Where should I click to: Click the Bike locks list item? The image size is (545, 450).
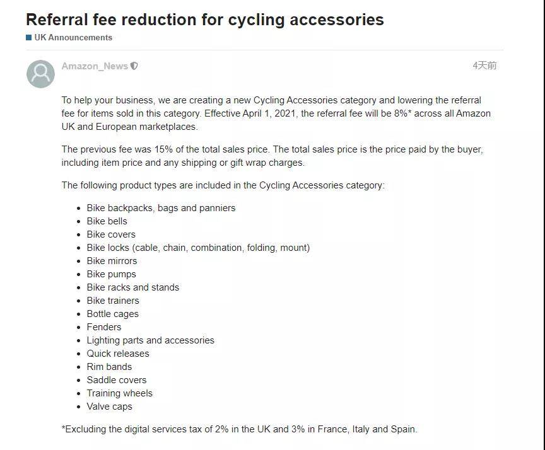point(198,248)
